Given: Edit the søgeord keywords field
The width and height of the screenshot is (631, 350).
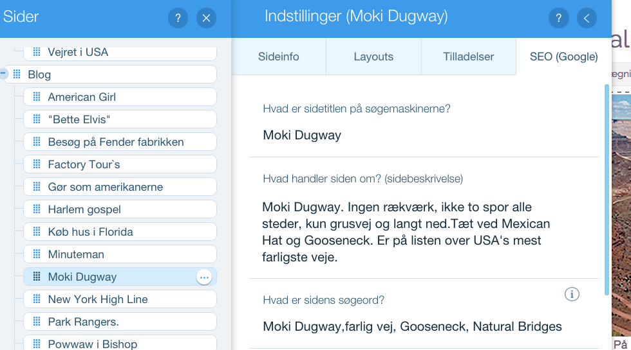Looking at the screenshot, I should [x=424, y=326].
